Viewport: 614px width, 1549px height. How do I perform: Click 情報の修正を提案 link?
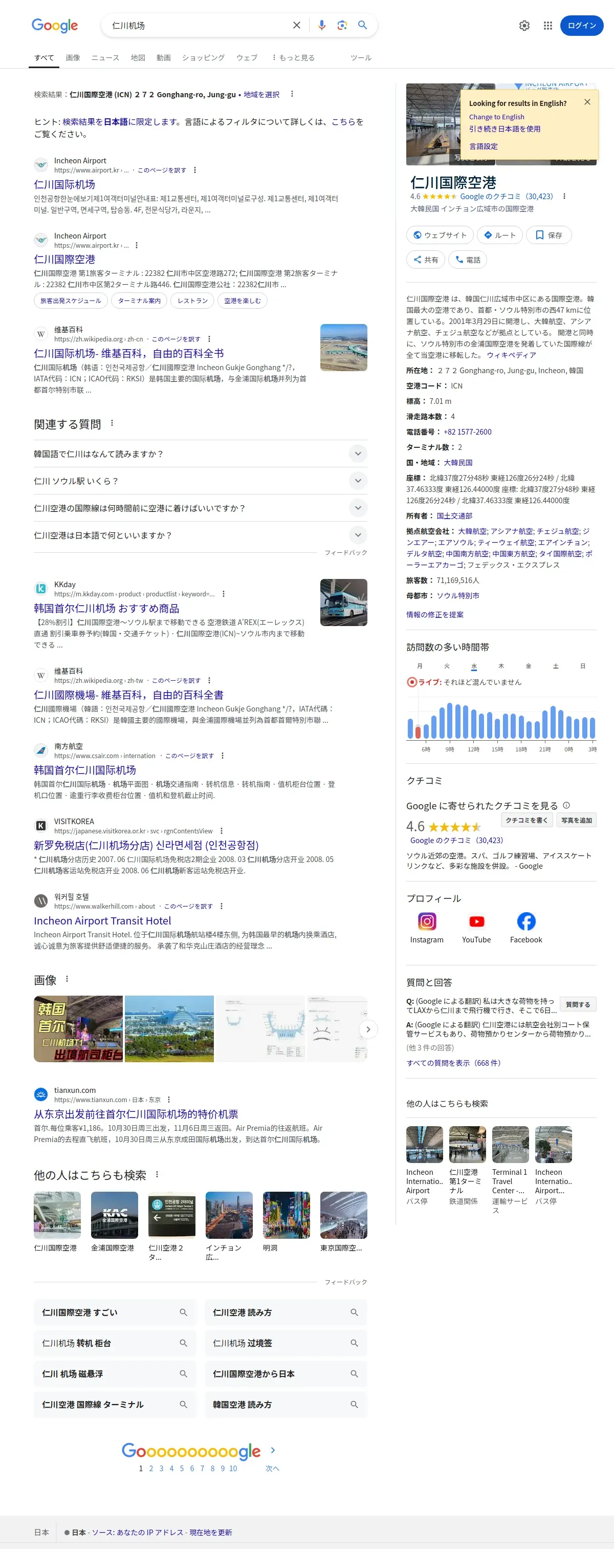pos(435,615)
